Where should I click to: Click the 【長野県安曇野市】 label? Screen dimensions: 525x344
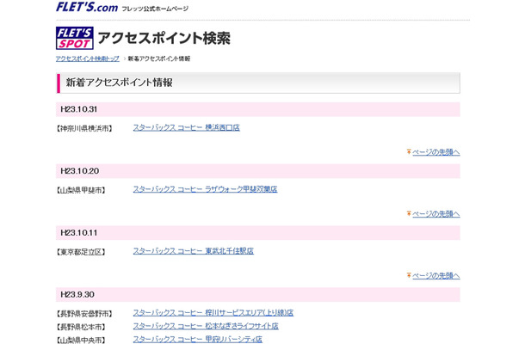click(x=84, y=314)
